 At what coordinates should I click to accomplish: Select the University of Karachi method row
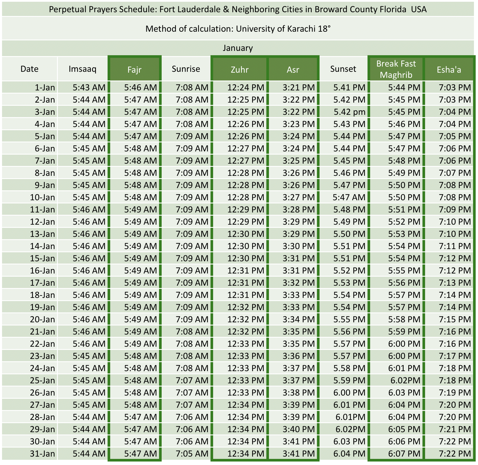pyautogui.click(x=238, y=29)
